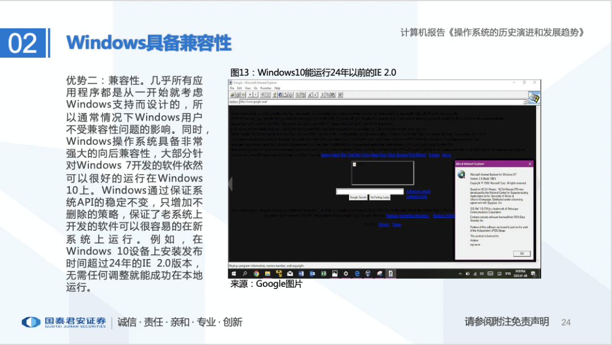This screenshot has width=612, height=345.
Task: Click the ENG language indicator
Action: tap(508, 274)
